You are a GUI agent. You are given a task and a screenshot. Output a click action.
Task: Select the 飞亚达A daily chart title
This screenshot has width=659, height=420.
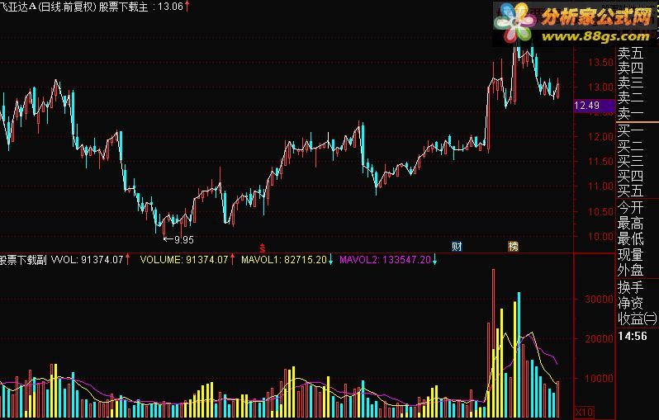tap(49, 7)
